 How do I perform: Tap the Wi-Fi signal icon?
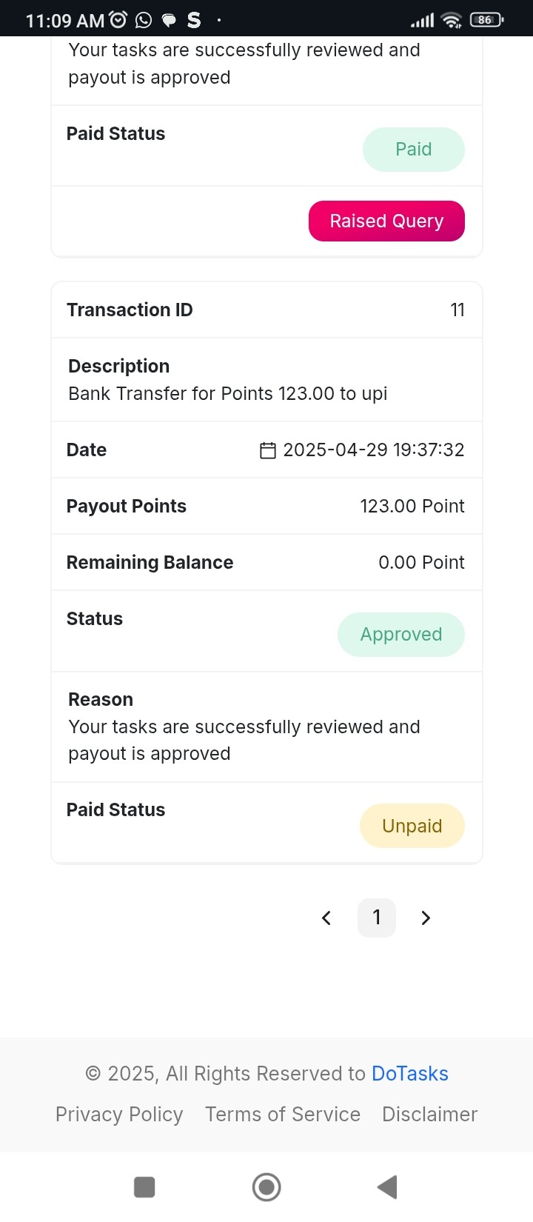(x=452, y=21)
